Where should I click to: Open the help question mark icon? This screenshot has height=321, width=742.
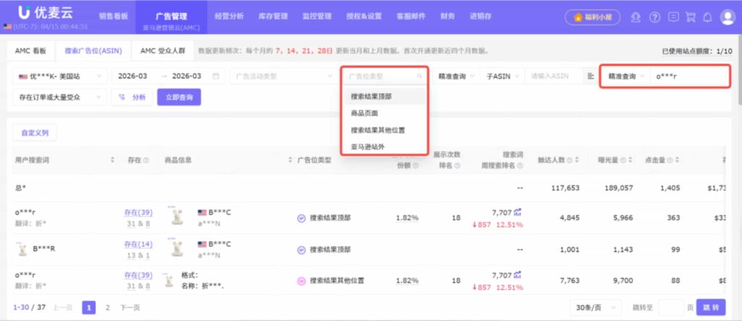click(654, 17)
